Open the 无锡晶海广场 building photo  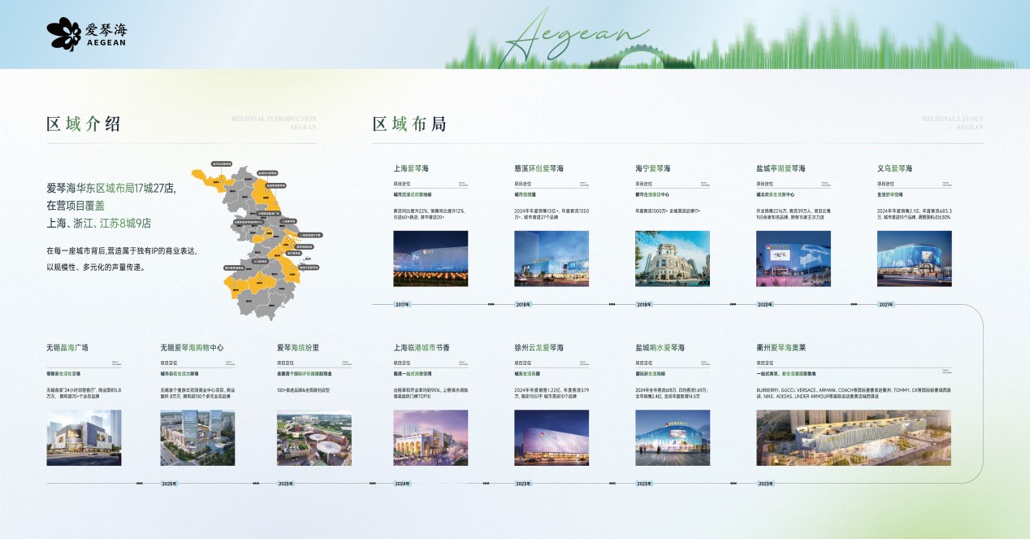point(84,437)
